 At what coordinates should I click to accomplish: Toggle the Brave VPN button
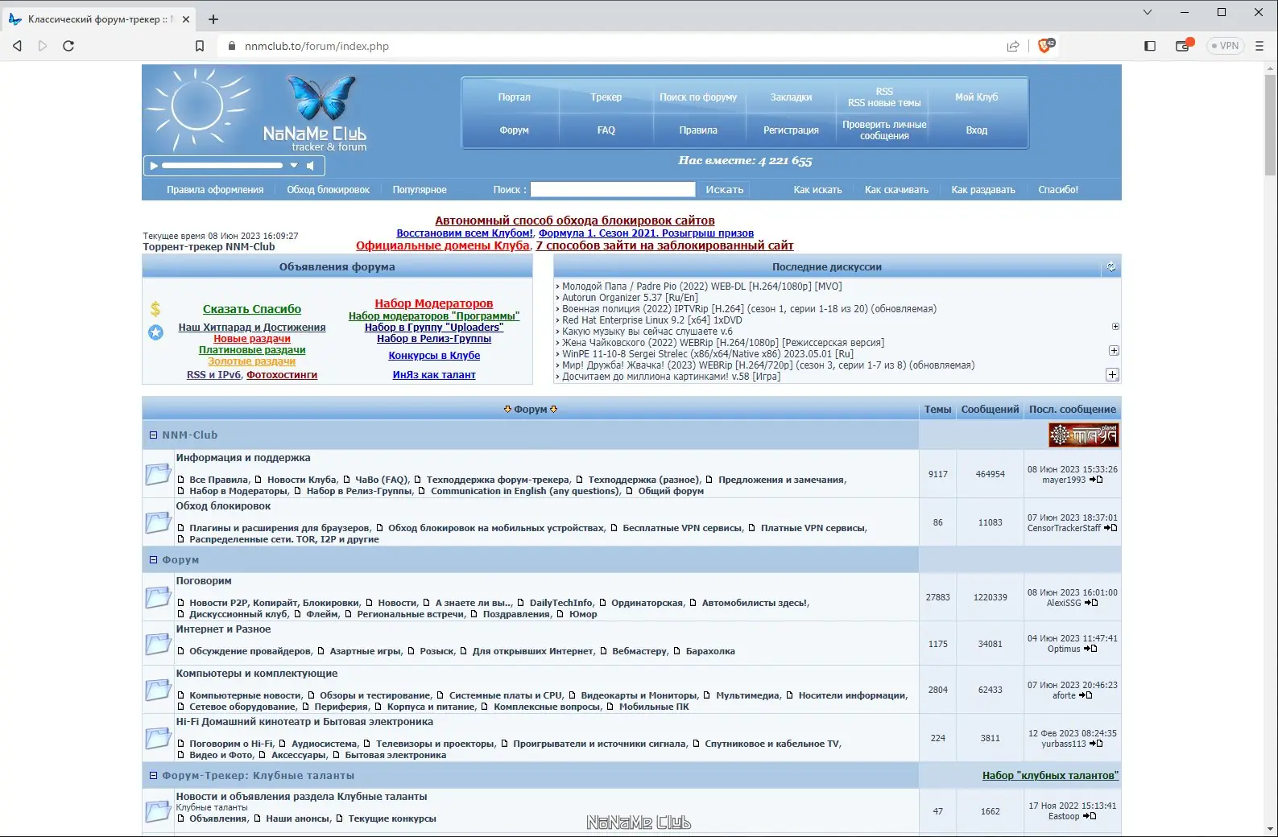pos(1225,46)
